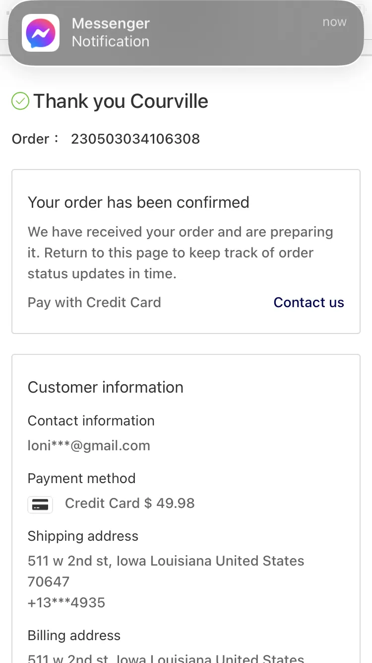Open the Messenger app icon in notification
Image resolution: width=372 pixels, height=663 pixels.
41,33
